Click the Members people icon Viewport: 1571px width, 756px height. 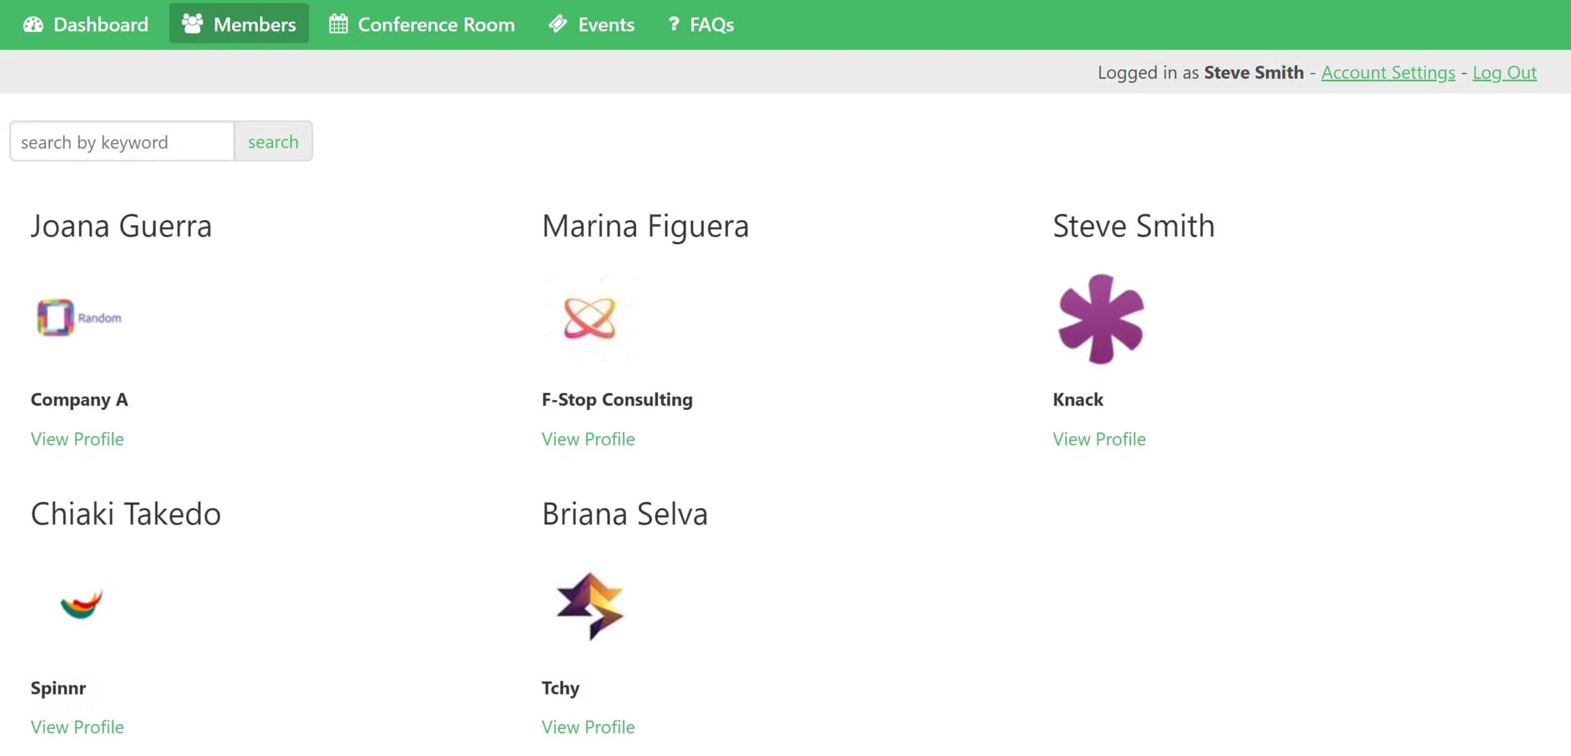pyautogui.click(x=192, y=24)
